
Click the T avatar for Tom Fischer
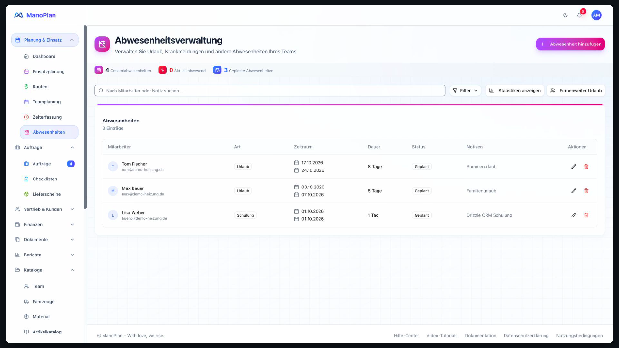tap(113, 167)
